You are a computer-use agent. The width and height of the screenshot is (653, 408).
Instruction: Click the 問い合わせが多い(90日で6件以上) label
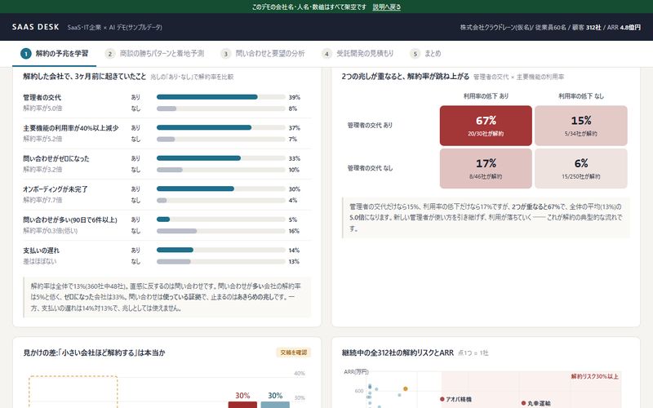click(x=70, y=220)
